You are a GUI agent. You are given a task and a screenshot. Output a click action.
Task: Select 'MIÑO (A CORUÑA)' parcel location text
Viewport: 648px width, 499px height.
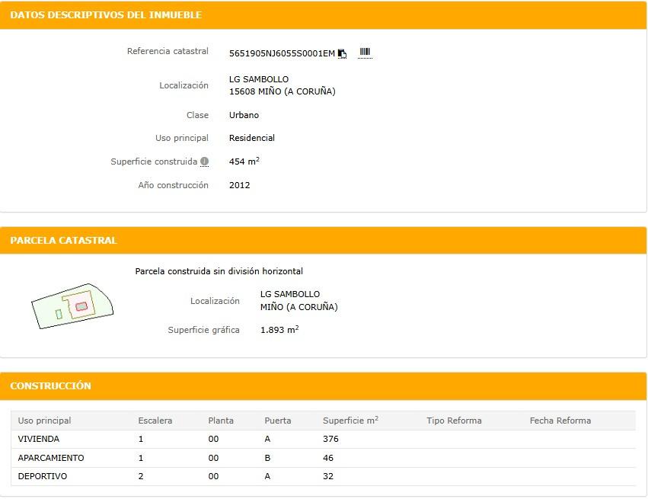(298, 307)
